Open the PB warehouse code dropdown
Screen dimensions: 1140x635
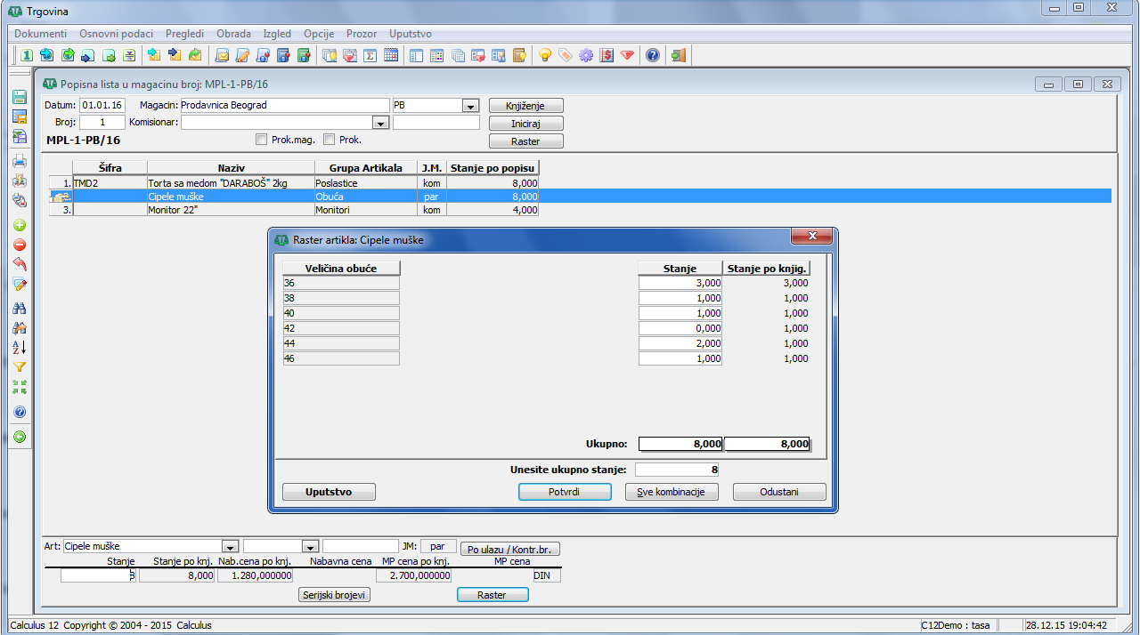471,106
